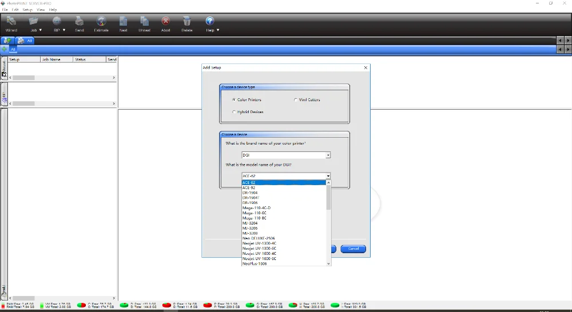
Task: Click the I: drive pie chart
Action: [335, 305]
